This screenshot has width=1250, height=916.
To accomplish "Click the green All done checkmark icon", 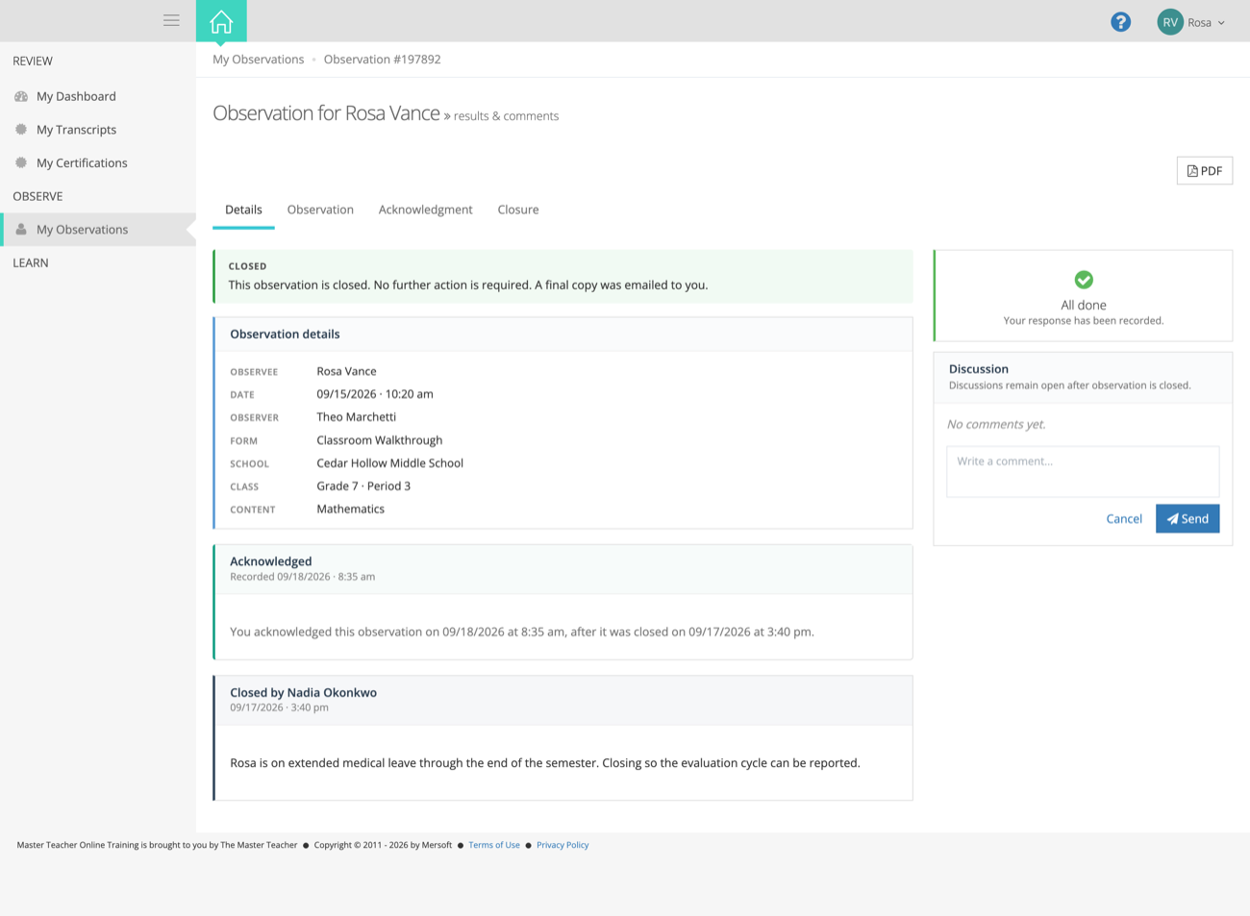I will pos(1084,280).
